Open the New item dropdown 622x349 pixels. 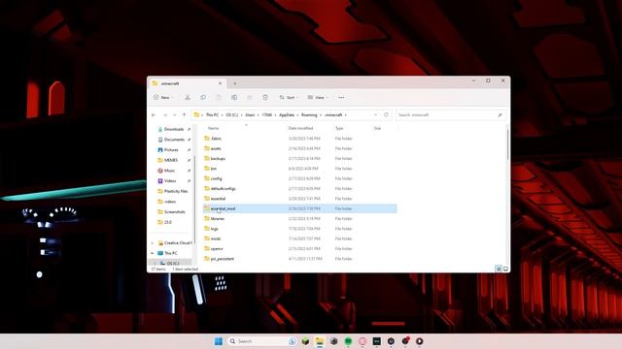pyautogui.click(x=163, y=97)
